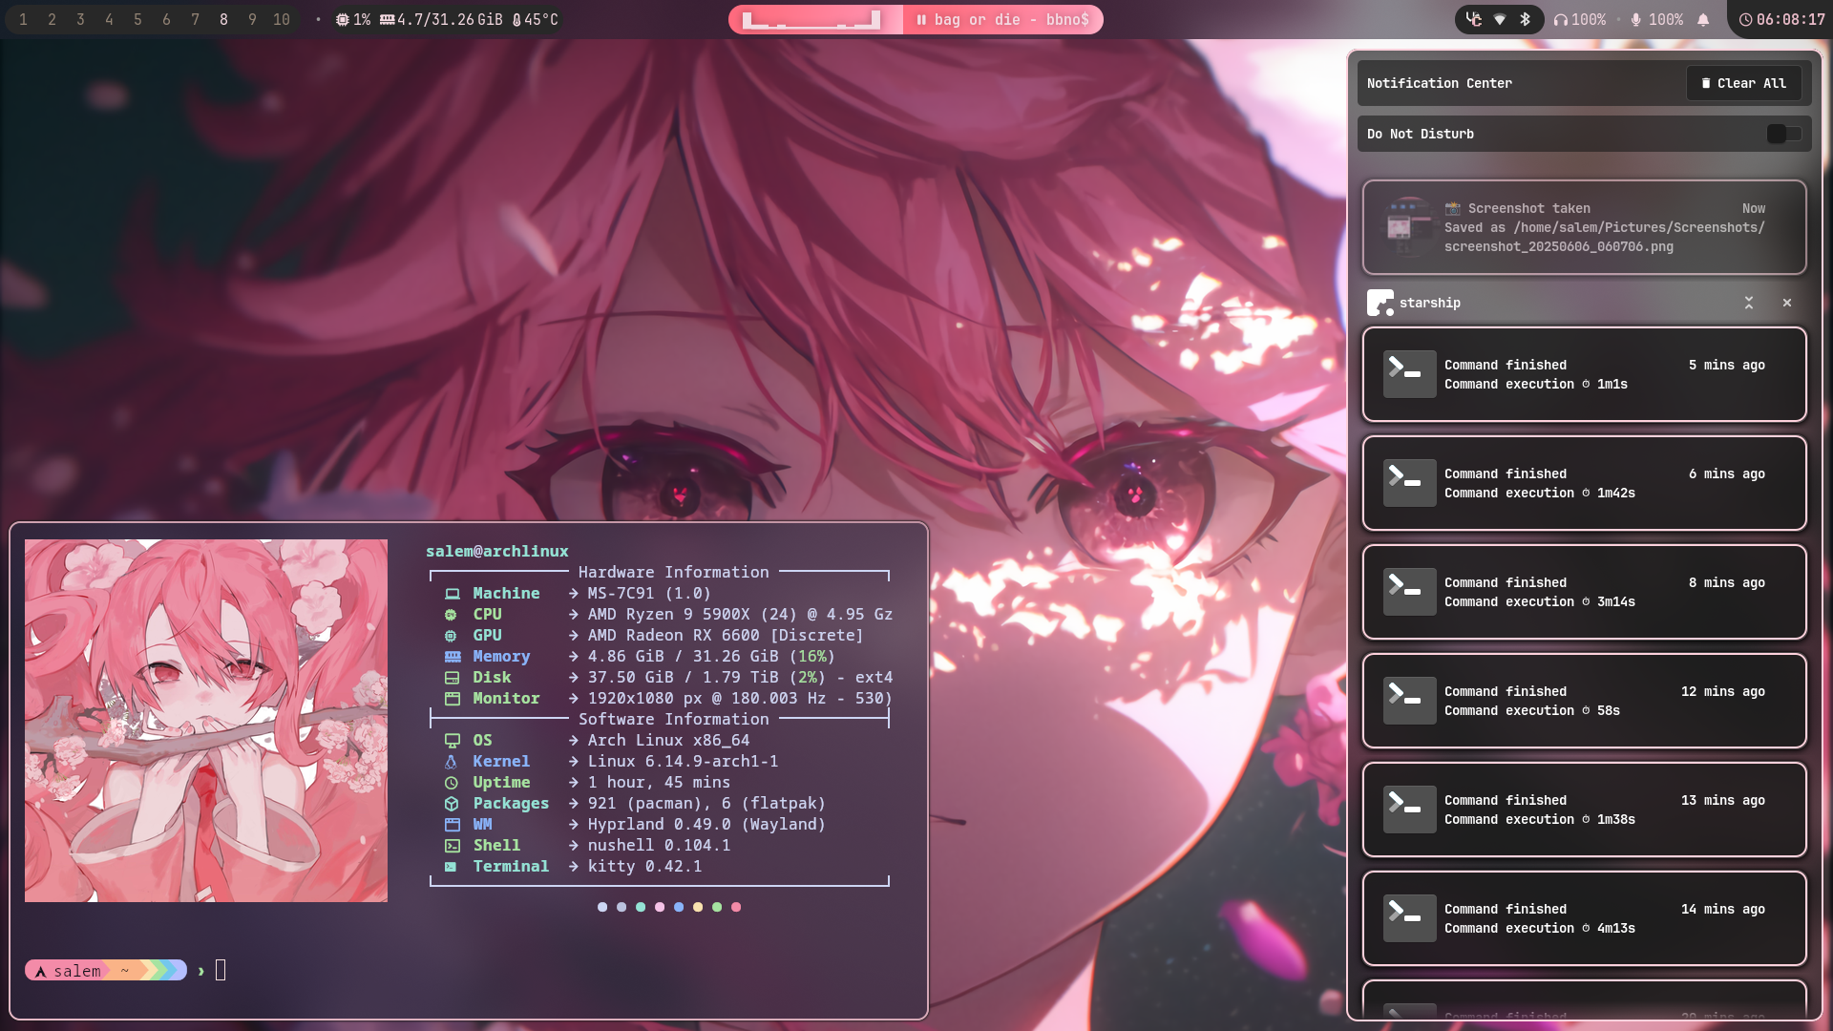This screenshot has width=1833, height=1031.
Task: Dismiss the starship notification group with X
Action: [x=1787, y=303]
